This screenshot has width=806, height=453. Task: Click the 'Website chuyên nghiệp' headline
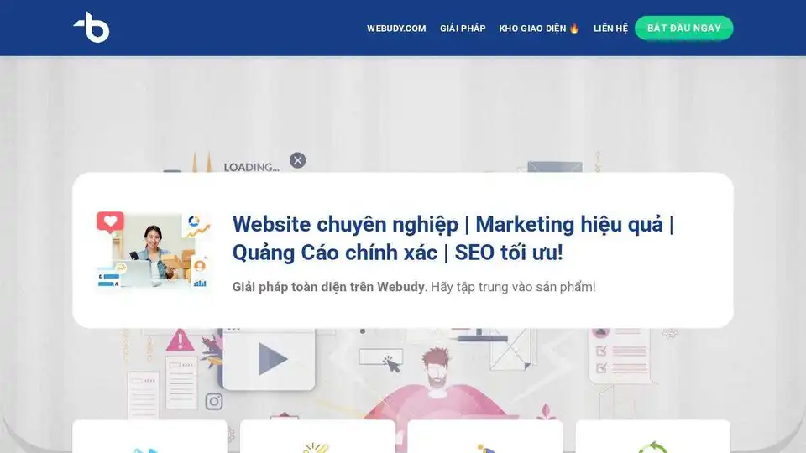345,224
